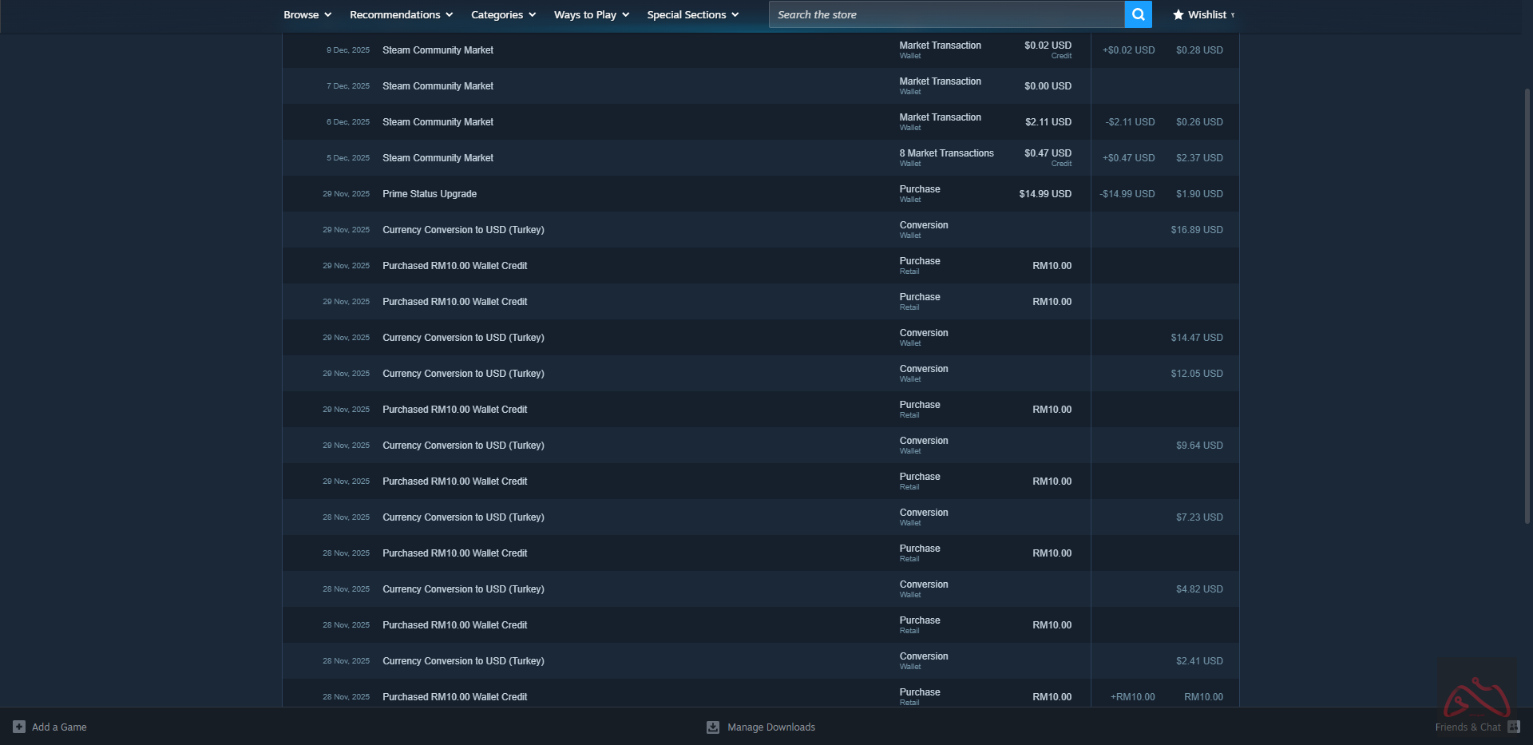Click the small arrow next to Wishlist
The height and width of the screenshot is (745, 1533).
point(1233,15)
